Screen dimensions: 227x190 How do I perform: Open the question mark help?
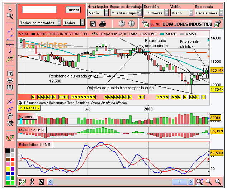point(122,23)
